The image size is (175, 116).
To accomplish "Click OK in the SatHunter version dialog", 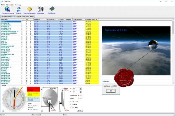I will tap(111, 91).
